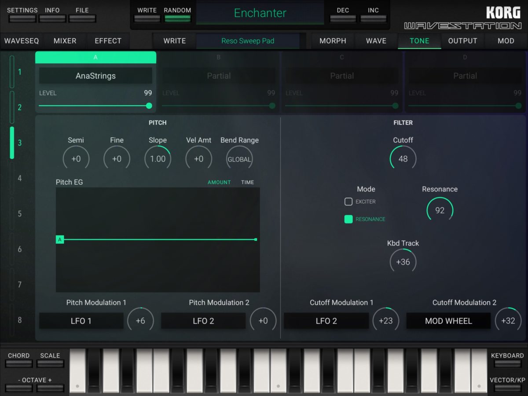Switch to the OUTPUT tab

coord(462,41)
